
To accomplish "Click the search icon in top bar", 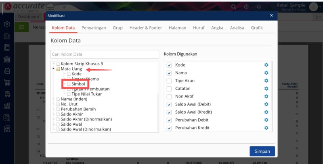I will point(234,7).
